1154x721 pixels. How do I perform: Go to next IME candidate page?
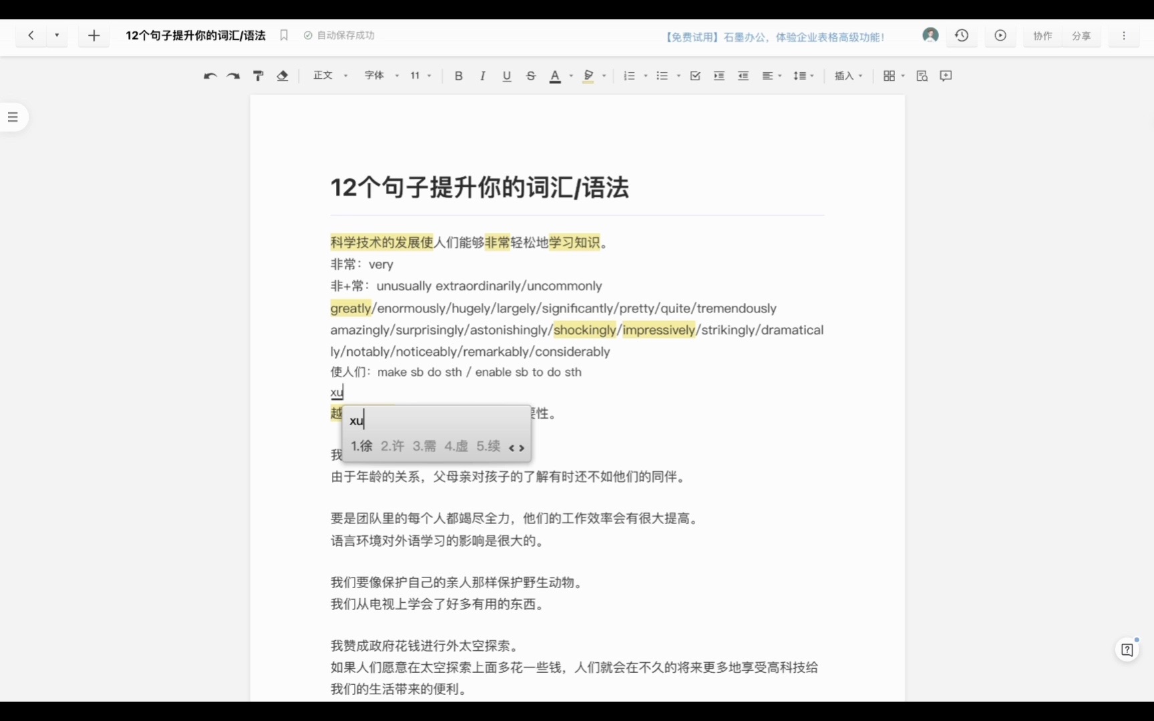(522, 448)
